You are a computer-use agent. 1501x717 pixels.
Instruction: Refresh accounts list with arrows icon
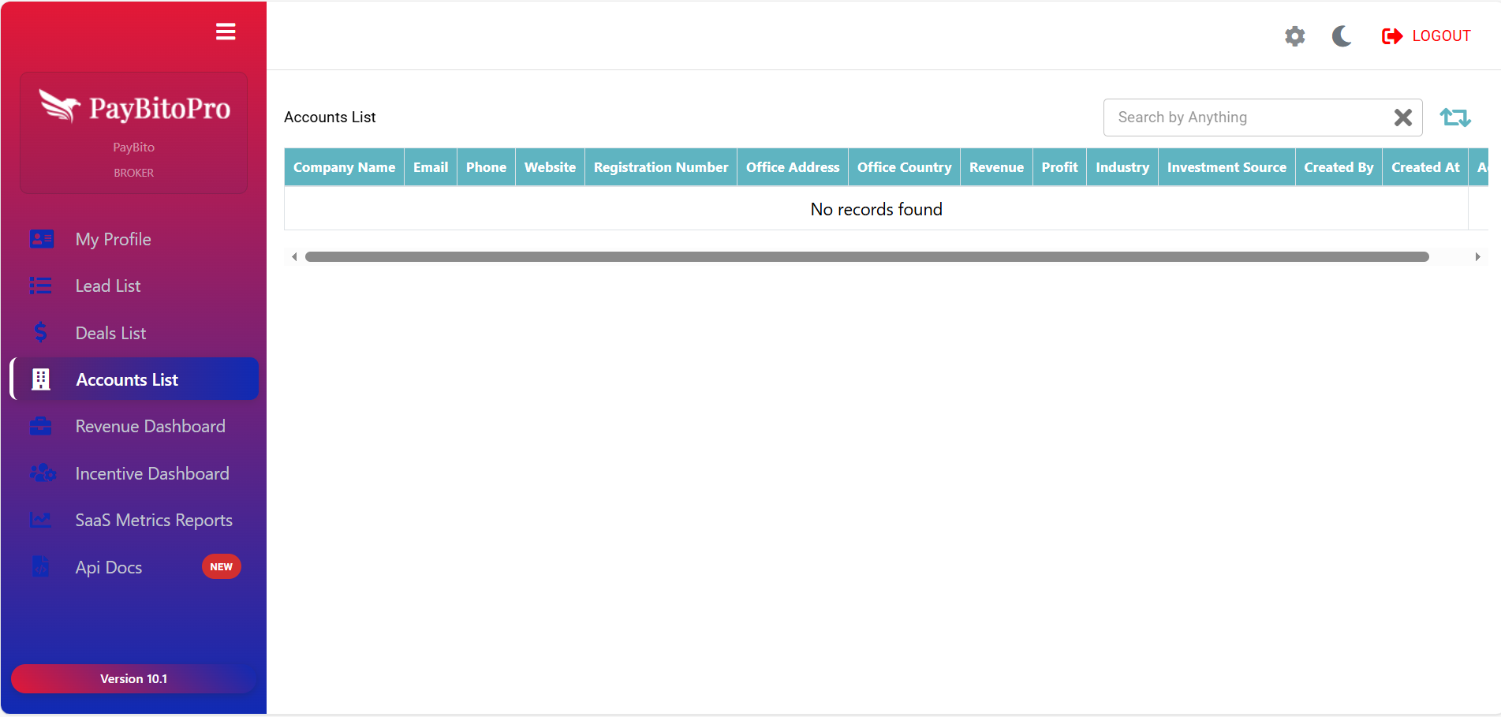pos(1454,118)
